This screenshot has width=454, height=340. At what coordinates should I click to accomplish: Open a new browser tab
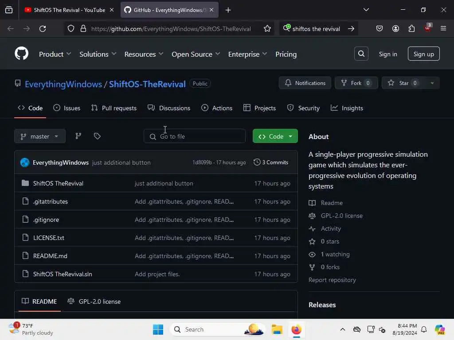click(x=228, y=10)
